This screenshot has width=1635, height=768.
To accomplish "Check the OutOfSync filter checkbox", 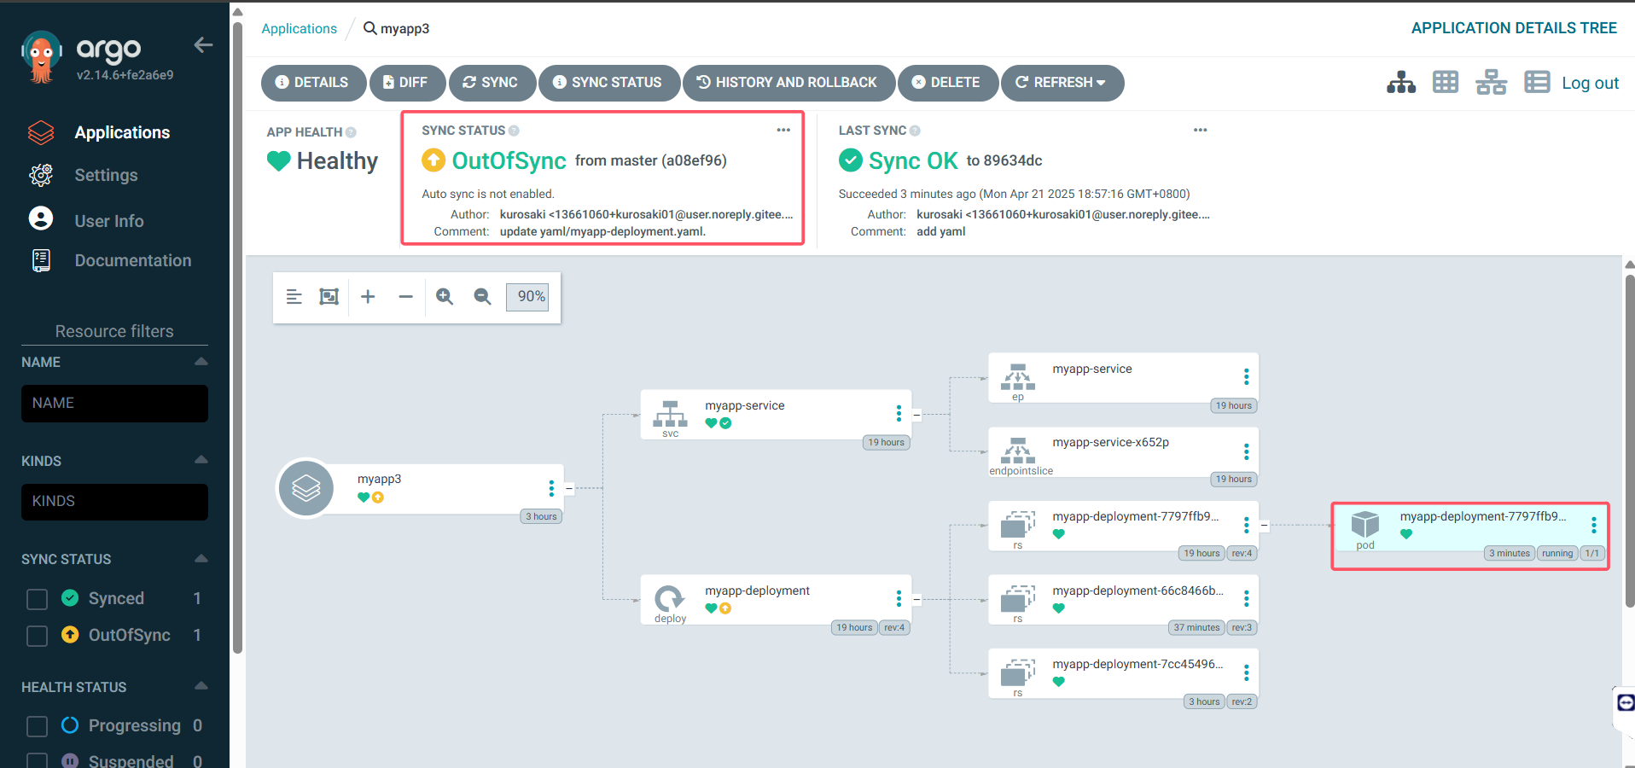I will pos(37,636).
